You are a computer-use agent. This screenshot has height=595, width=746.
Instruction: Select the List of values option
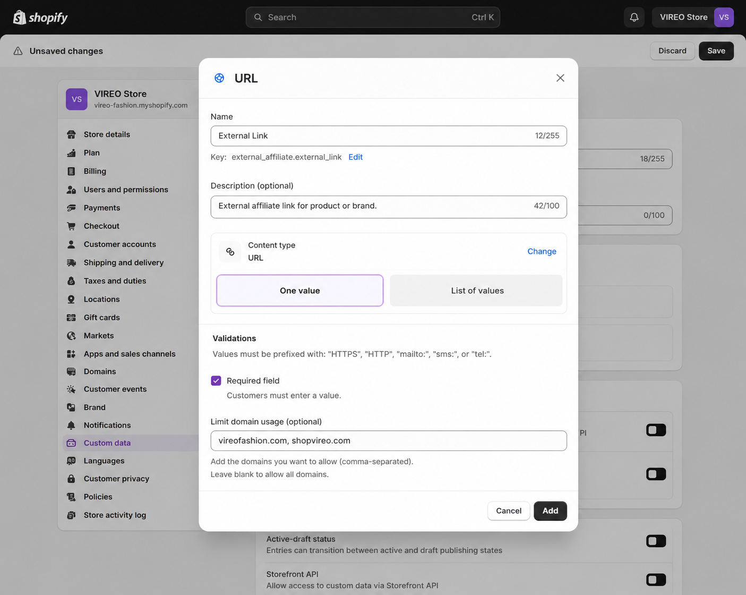pos(476,291)
